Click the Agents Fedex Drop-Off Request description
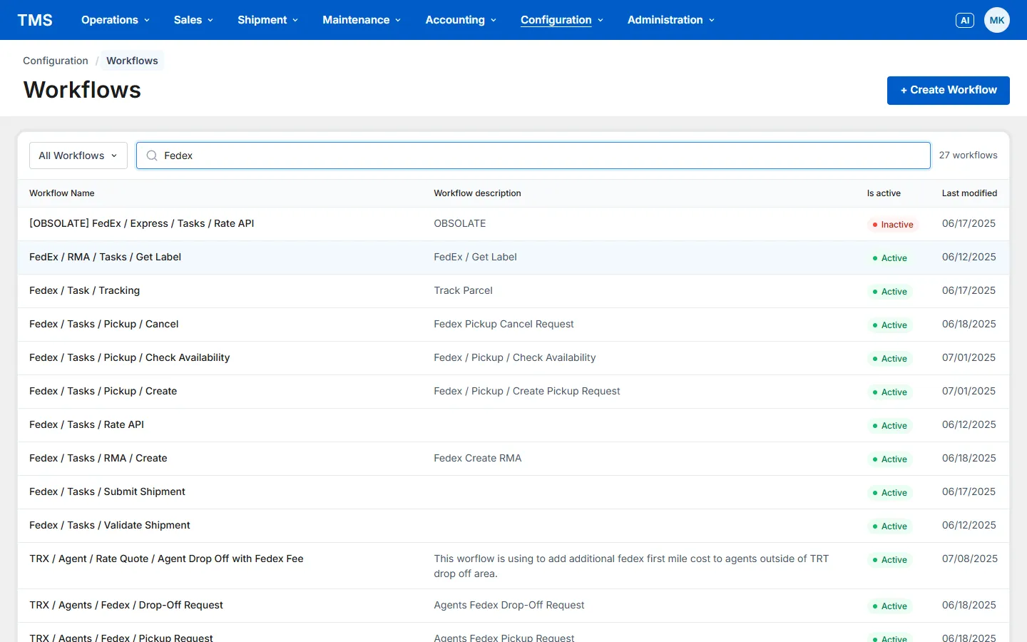This screenshot has height=642, width=1027. [509, 605]
